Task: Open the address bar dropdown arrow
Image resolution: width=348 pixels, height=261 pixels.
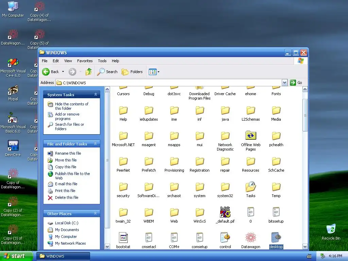Action: (284, 83)
